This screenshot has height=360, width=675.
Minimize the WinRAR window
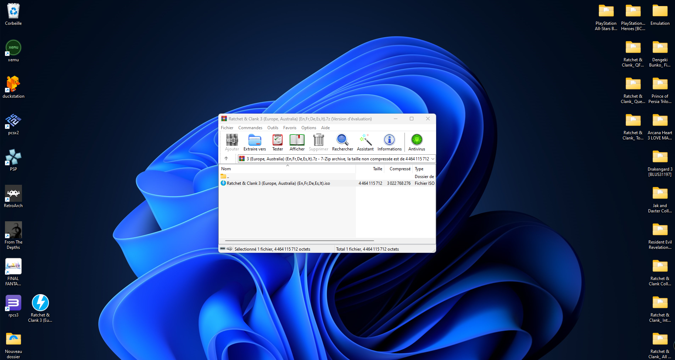point(396,119)
